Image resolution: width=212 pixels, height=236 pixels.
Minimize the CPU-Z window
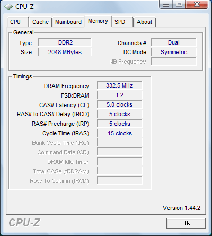coord(165,5)
